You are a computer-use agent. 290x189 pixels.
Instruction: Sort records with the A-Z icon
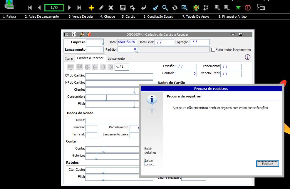coord(206,8)
